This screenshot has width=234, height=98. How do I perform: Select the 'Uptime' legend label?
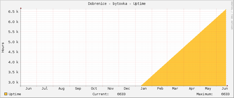click(x=15, y=94)
